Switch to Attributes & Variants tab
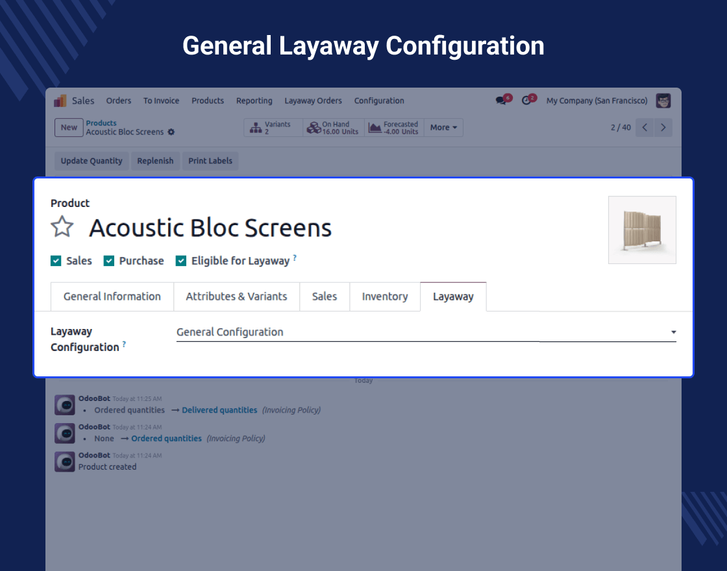The width and height of the screenshot is (727, 571). click(x=236, y=297)
